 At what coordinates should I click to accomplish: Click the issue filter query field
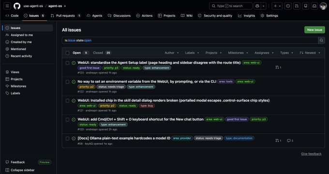(190, 40)
